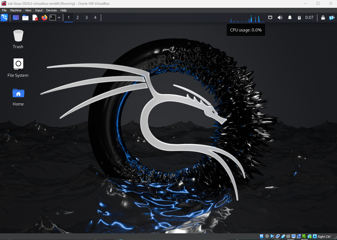Screen dimensions: 337x240
Task: Click the optical drive indicator
Action: 267,236
